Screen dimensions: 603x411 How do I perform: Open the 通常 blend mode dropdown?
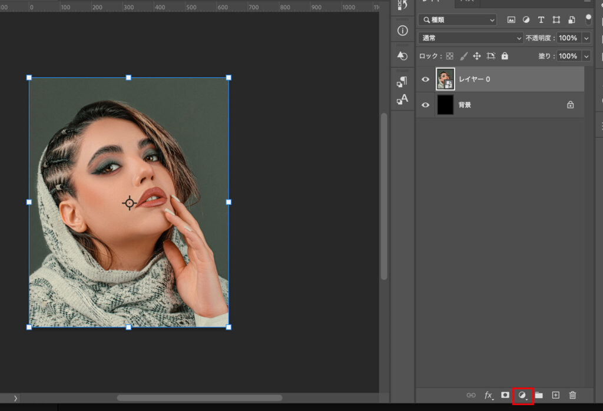[471, 38]
